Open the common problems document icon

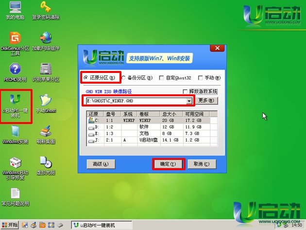coord(15,197)
